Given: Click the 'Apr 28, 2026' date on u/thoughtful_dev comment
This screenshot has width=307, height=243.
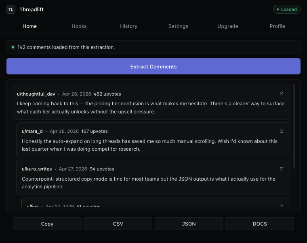Looking at the screenshot, I should (77, 94).
